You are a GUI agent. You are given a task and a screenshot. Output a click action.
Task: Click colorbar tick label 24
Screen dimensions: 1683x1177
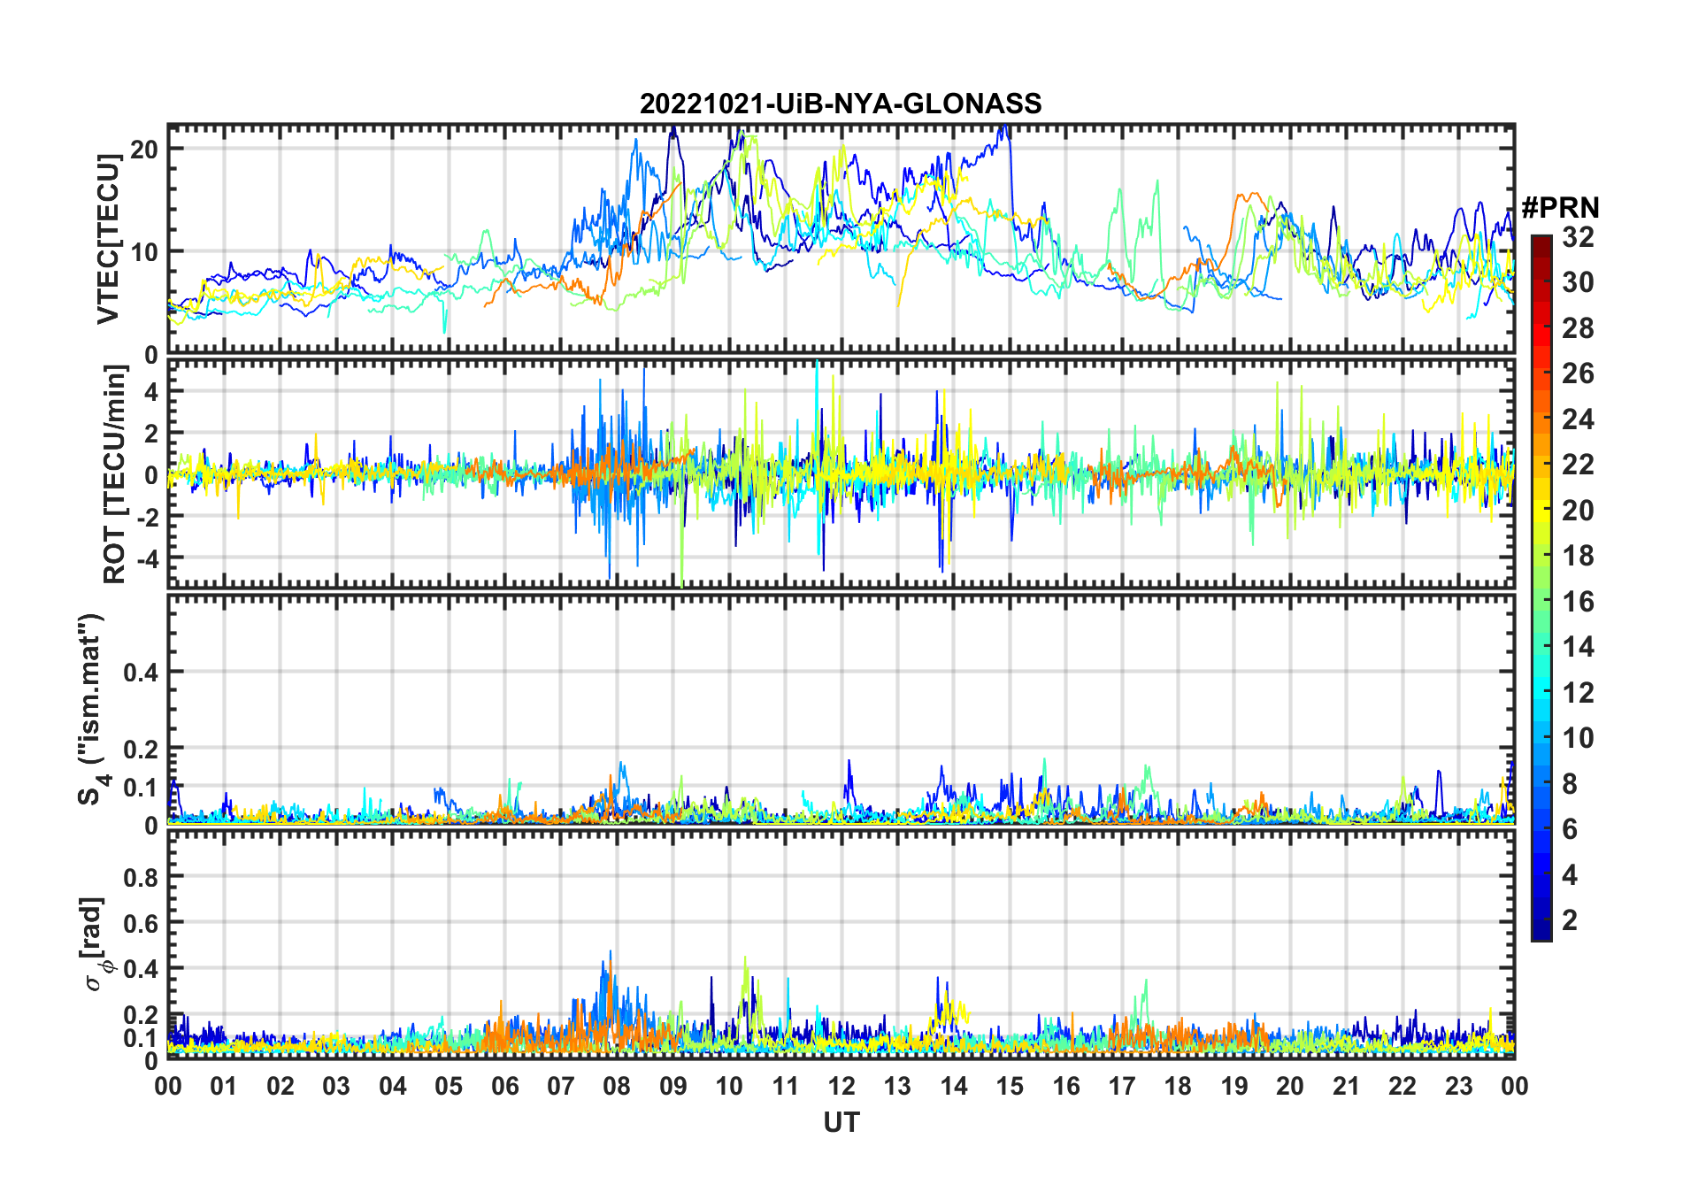pos(1578,419)
